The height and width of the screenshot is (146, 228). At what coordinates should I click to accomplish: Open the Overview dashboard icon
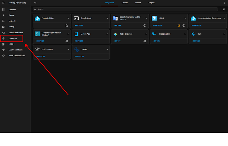tap(3, 10)
